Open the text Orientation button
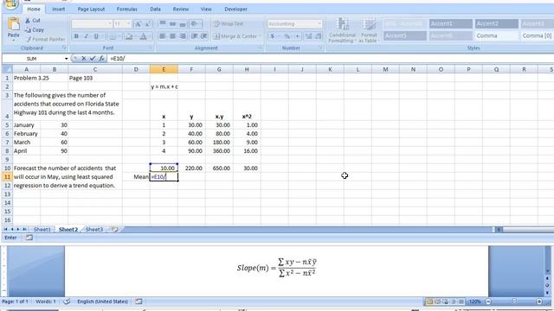Image resolution: width=554 pixels, height=311 pixels. (195, 23)
